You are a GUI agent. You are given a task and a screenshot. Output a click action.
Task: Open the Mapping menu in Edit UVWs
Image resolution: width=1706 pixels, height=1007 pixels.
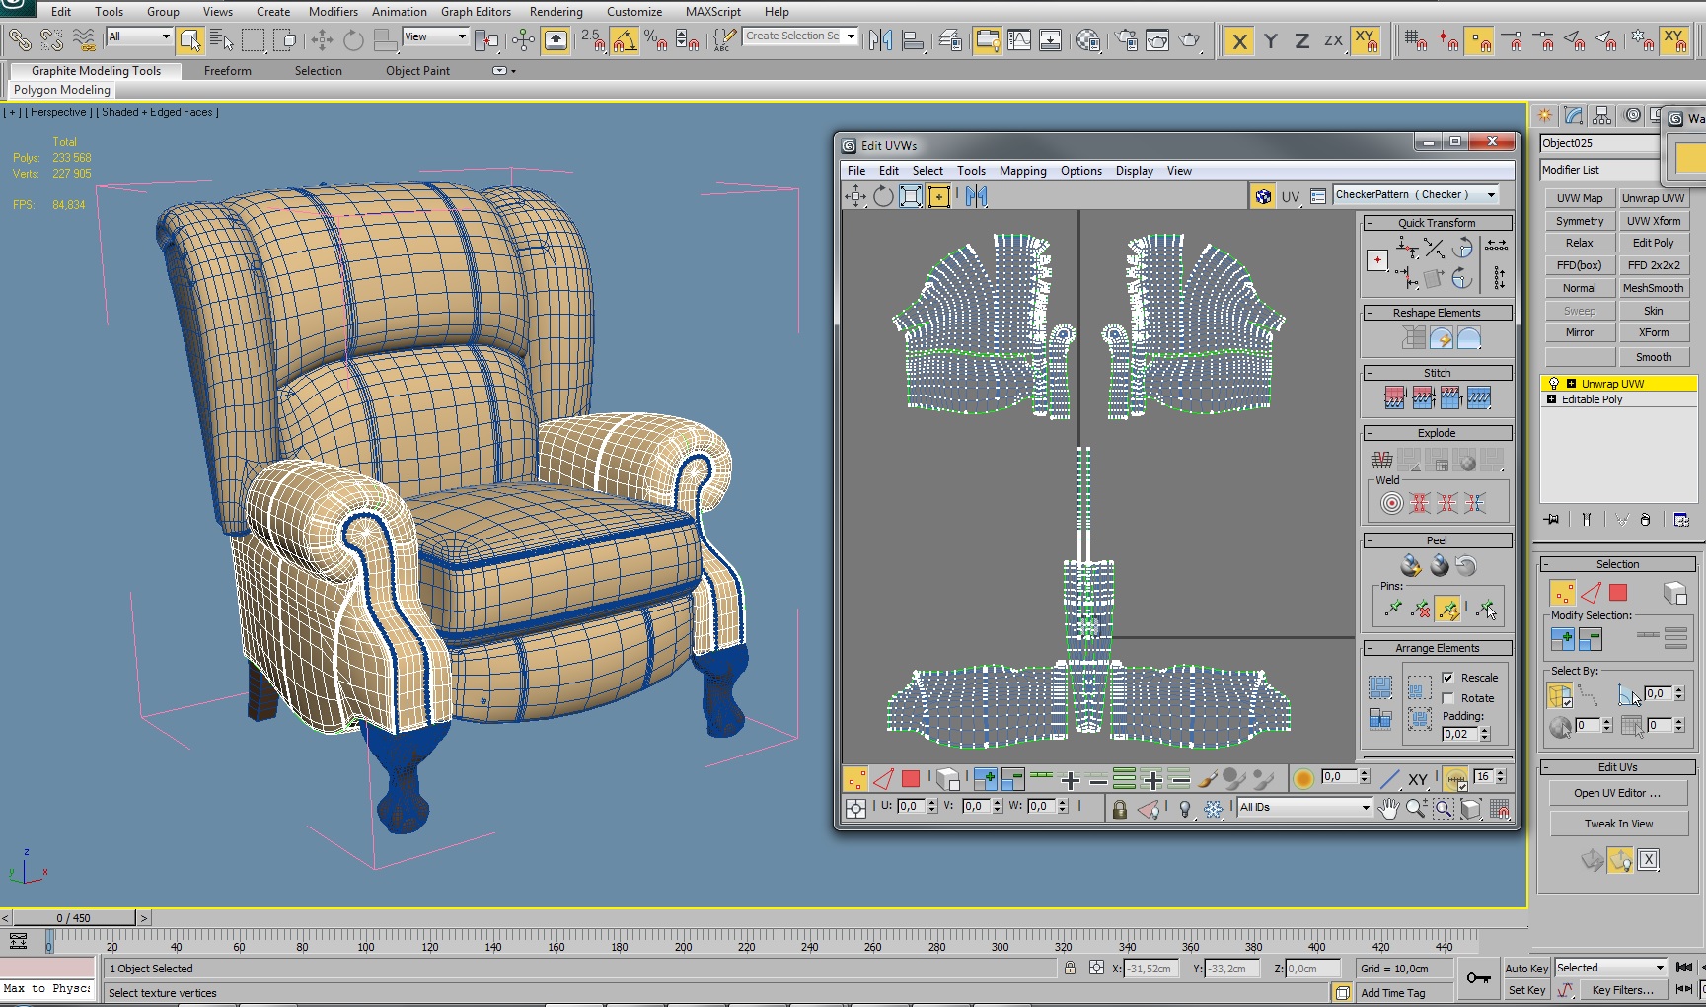click(x=1022, y=171)
